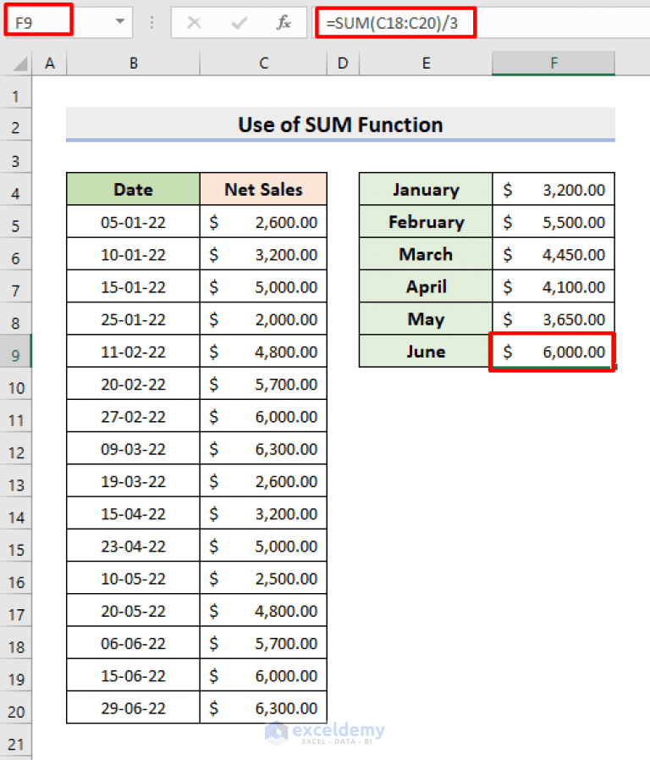Select the date cell 27-02-22
This screenshot has width=650, height=760.
[x=133, y=416]
